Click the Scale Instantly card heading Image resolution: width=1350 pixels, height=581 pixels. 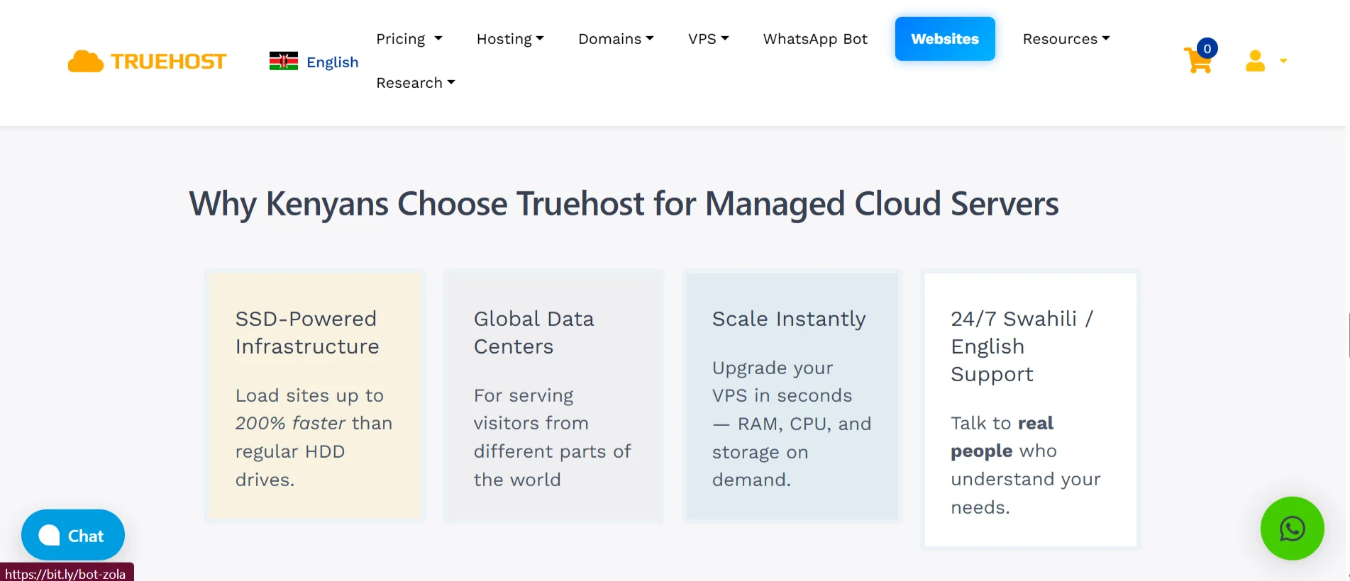789,319
